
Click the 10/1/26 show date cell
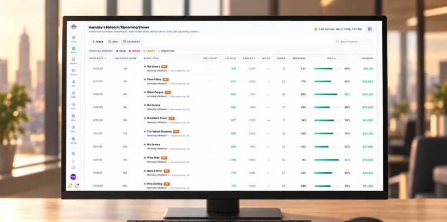pyautogui.click(x=97, y=134)
